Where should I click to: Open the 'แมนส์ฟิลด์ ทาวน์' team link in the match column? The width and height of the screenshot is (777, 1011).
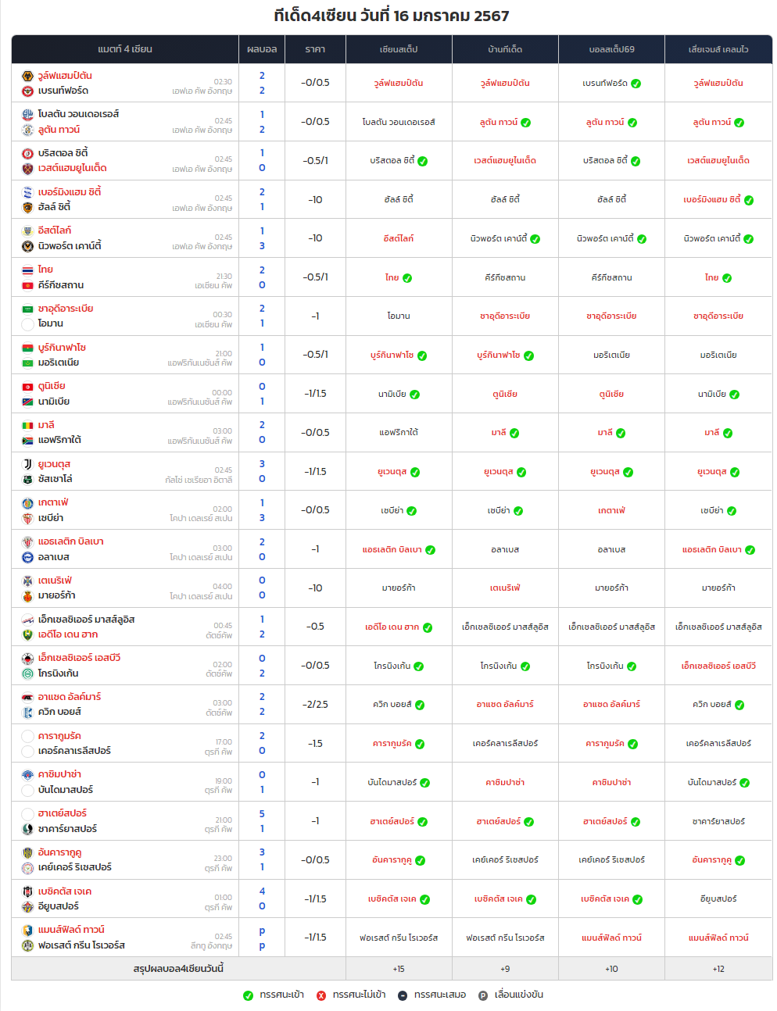click(x=71, y=930)
